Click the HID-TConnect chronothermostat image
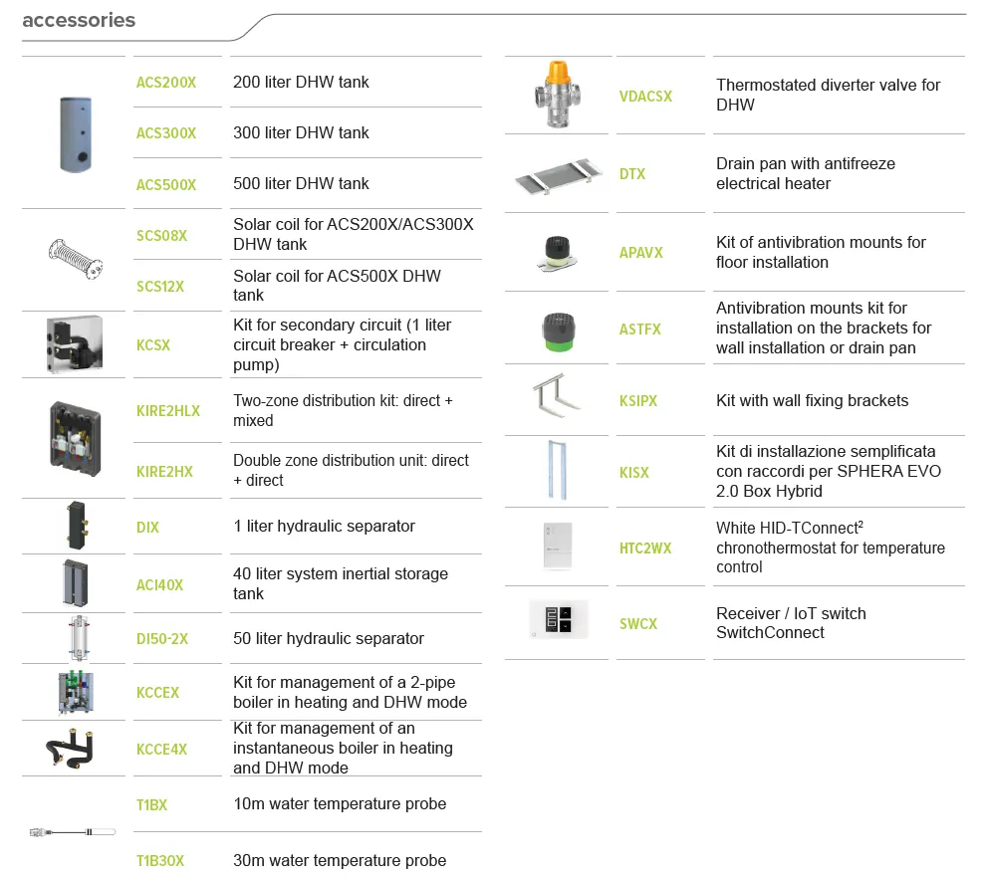 558,547
